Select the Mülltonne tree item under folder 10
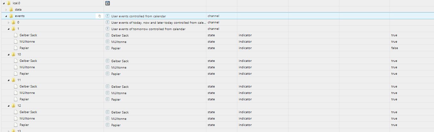434x132 pixels. coord(27,67)
